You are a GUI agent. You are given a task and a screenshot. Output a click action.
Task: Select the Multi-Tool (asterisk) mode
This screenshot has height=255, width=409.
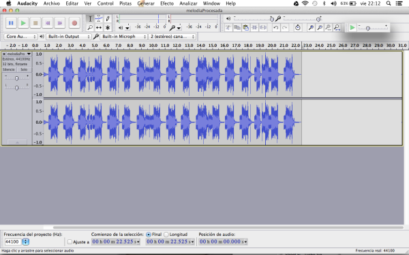(x=108, y=27)
